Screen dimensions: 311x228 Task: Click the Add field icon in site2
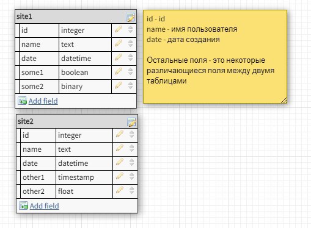[23, 205]
